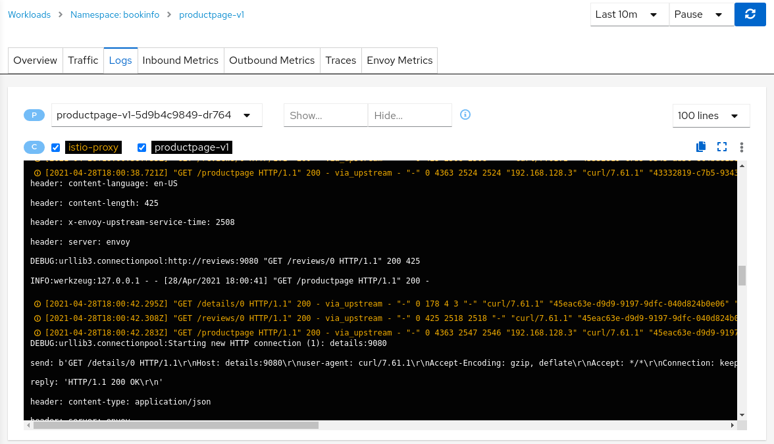Viewport: 774px width, 444px height.
Task: Click the refresh button icon
Action: coord(750,14)
